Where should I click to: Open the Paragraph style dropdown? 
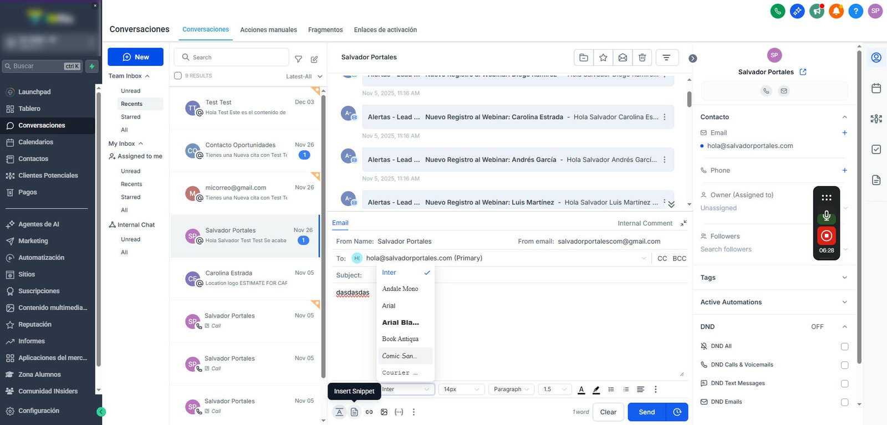(512, 390)
